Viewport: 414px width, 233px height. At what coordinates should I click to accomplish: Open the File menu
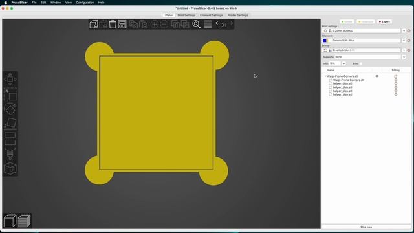coord(34,3)
